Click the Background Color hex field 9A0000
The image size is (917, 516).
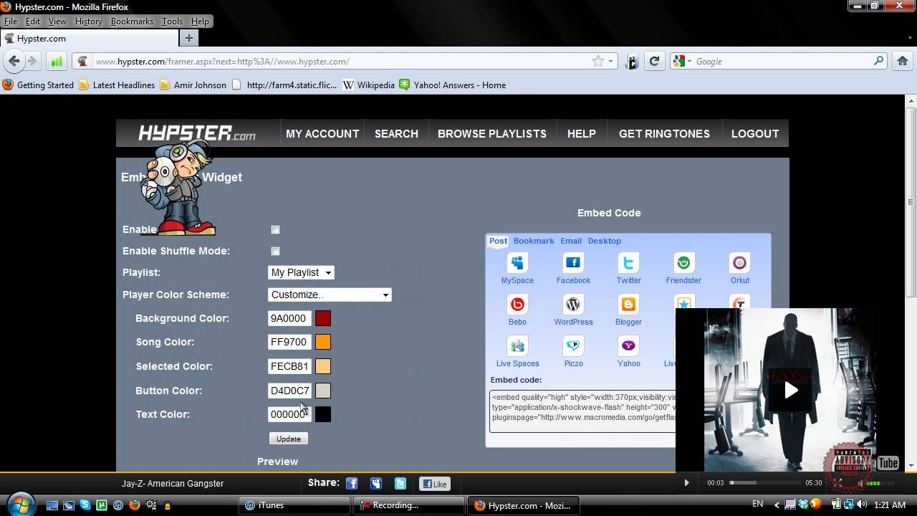click(289, 318)
